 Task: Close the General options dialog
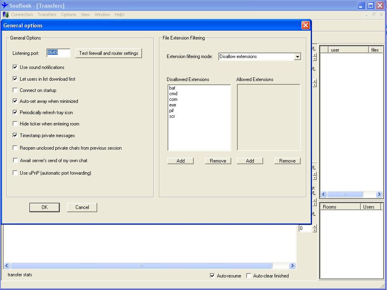(305, 25)
